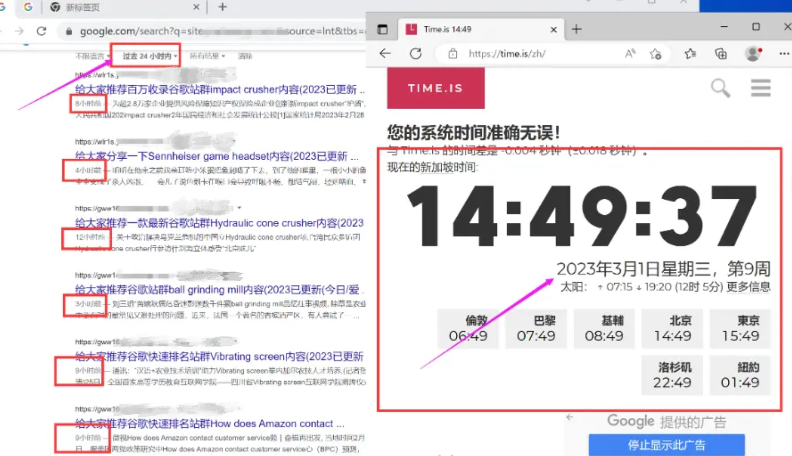Image resolution: width=792 pixels, height=456 pixels.
Task: Click the TIME.IS logo
Action: pyautogui.click(x=436, y=88)
